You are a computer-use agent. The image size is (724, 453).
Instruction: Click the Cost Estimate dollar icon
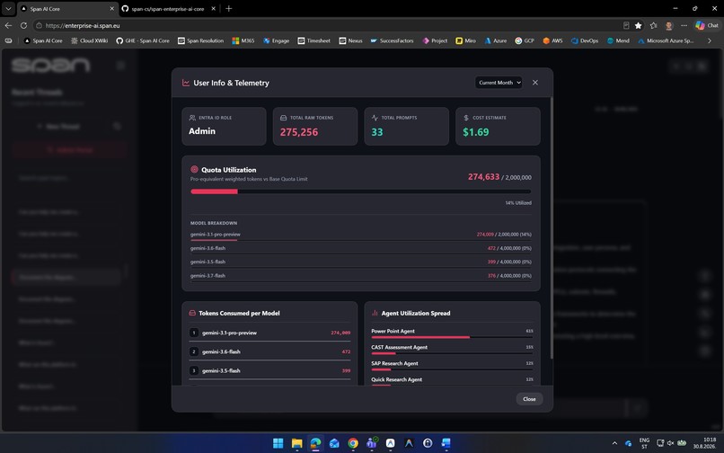coord(466,118)
